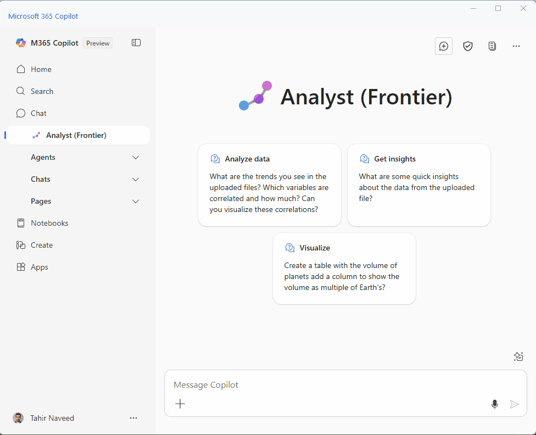
Task: Click the plus attach button in message box
Action: pos(180,404)
